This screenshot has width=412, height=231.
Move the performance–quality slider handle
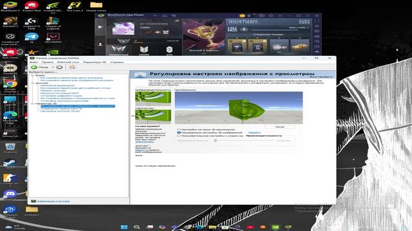coord(215,141)
